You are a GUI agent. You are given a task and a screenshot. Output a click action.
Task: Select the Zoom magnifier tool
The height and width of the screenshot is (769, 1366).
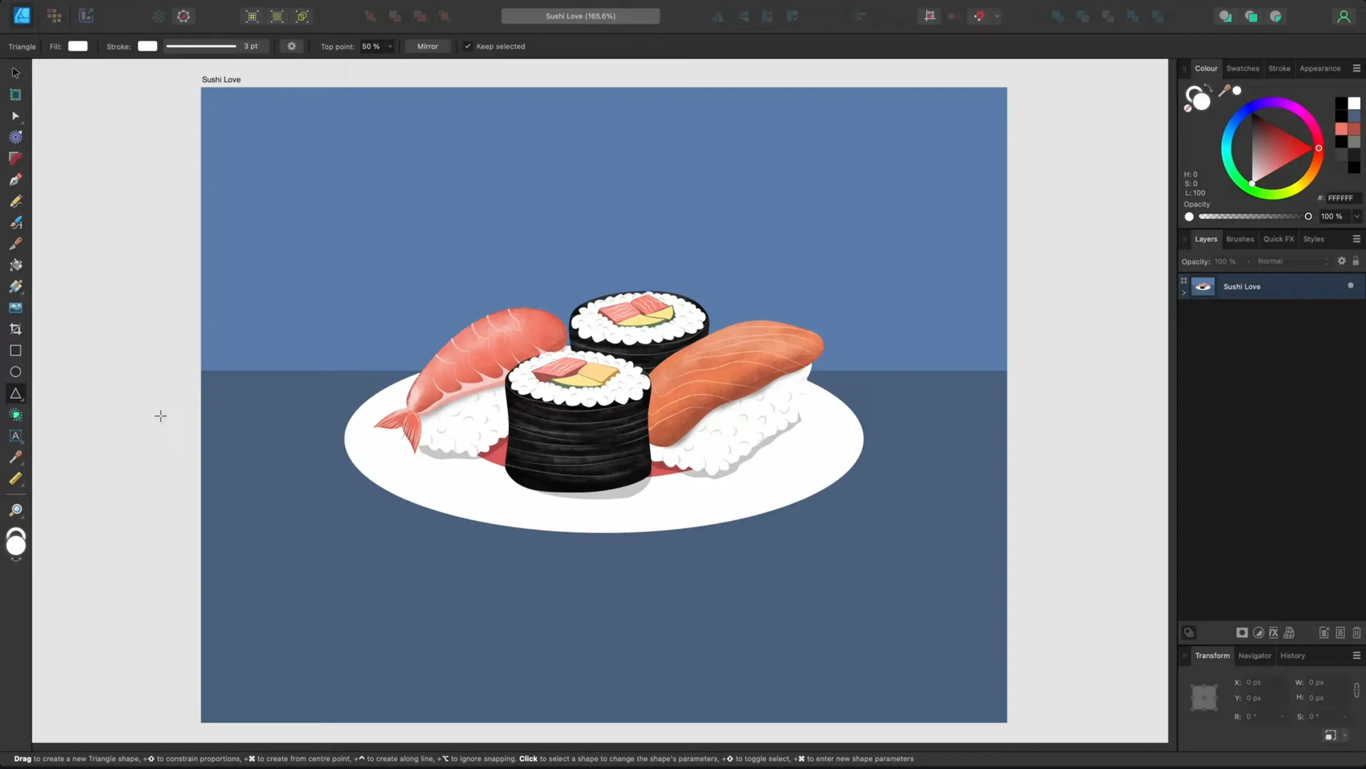coord(16,510)
